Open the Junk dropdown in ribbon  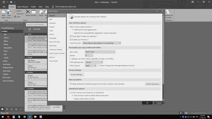[18, 17]
